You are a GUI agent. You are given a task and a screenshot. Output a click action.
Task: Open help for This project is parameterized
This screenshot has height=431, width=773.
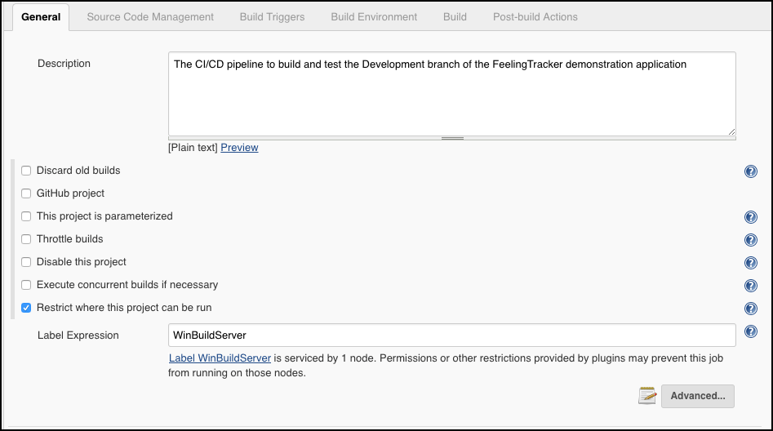(750, 217)
